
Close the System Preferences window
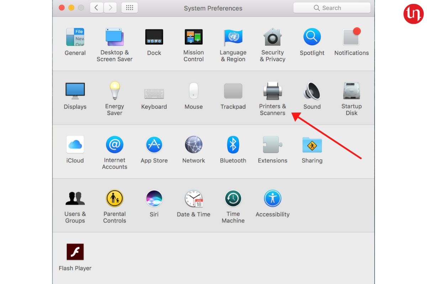(x=62, y=8)
